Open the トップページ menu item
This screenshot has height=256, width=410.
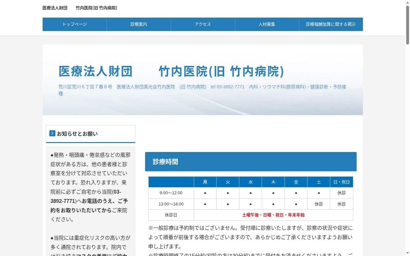coord(75,24)
